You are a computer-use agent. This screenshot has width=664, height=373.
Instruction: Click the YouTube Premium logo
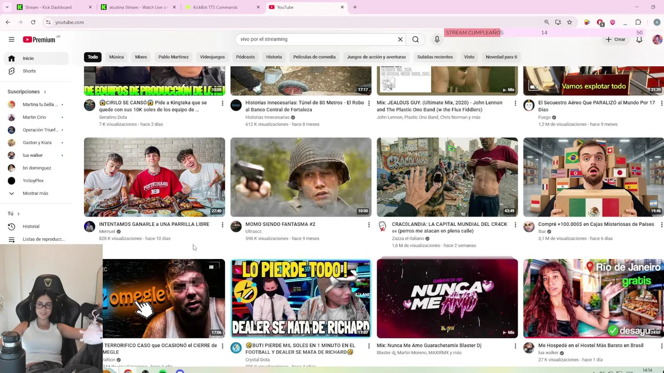click(x=39, y=39)
